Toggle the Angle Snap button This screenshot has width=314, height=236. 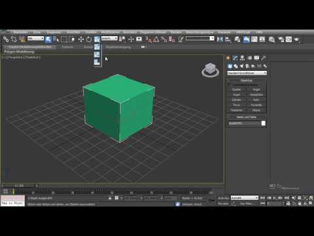[x=156, y=39]
